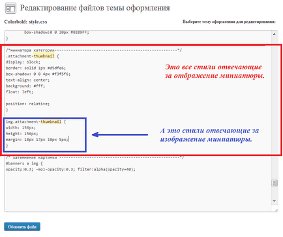Viewport: 283px width, 237px height.
Task: Click the scrollbar down arrow
Action: pos(275,201)
